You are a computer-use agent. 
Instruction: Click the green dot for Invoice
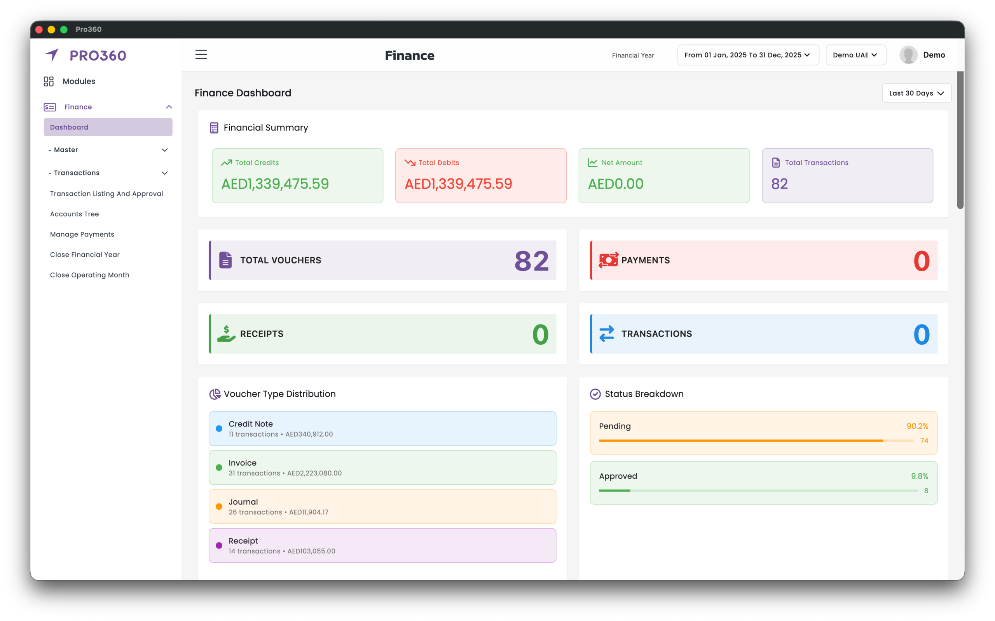pyautogui.click(x=219, y=467)
